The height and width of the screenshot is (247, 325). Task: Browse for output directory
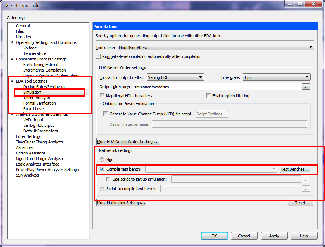coord(306,87)
